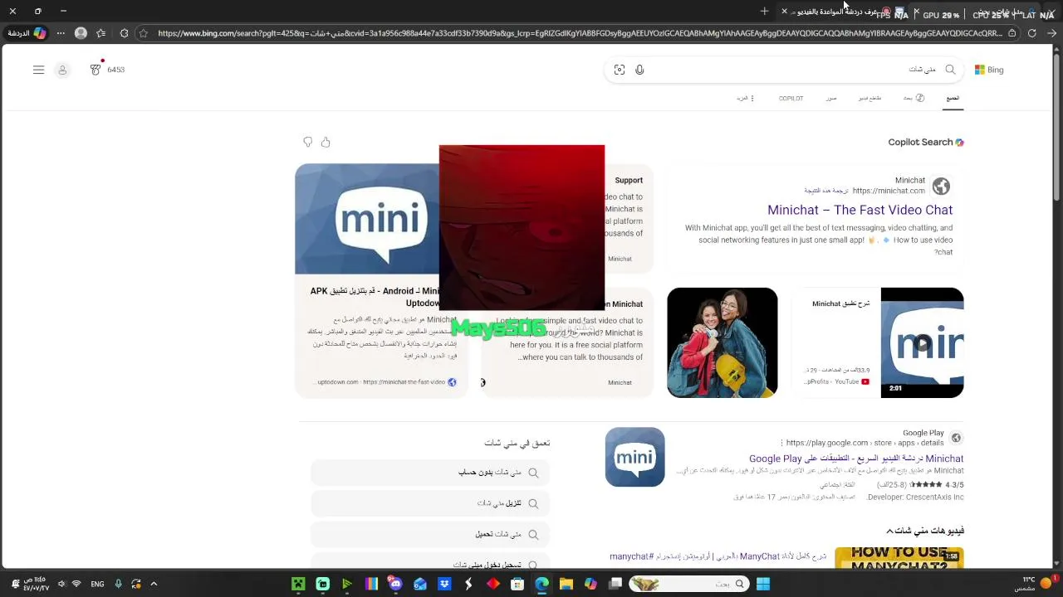Open the large mini logo image
Viewport: 1063px width, 597px height.
(367, 218)
